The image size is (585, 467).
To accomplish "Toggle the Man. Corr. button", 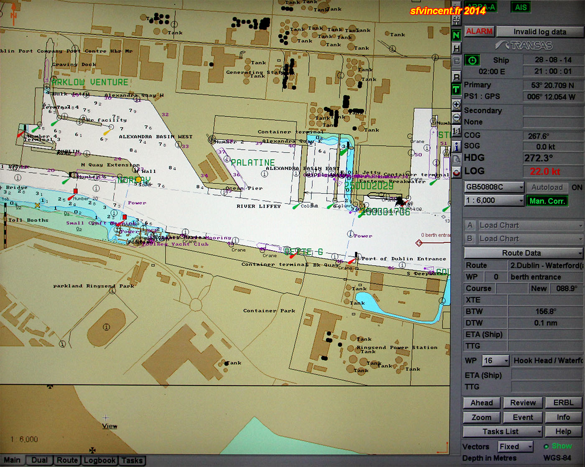I will (547, 201).
